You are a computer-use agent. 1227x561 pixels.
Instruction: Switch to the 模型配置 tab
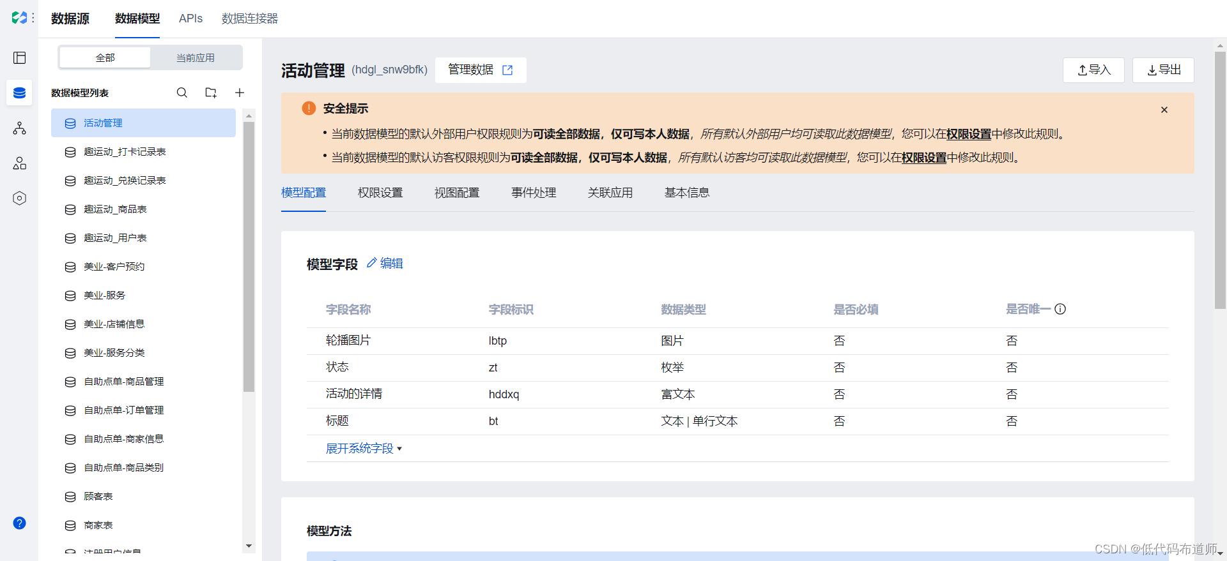click(x=304, y=193)
